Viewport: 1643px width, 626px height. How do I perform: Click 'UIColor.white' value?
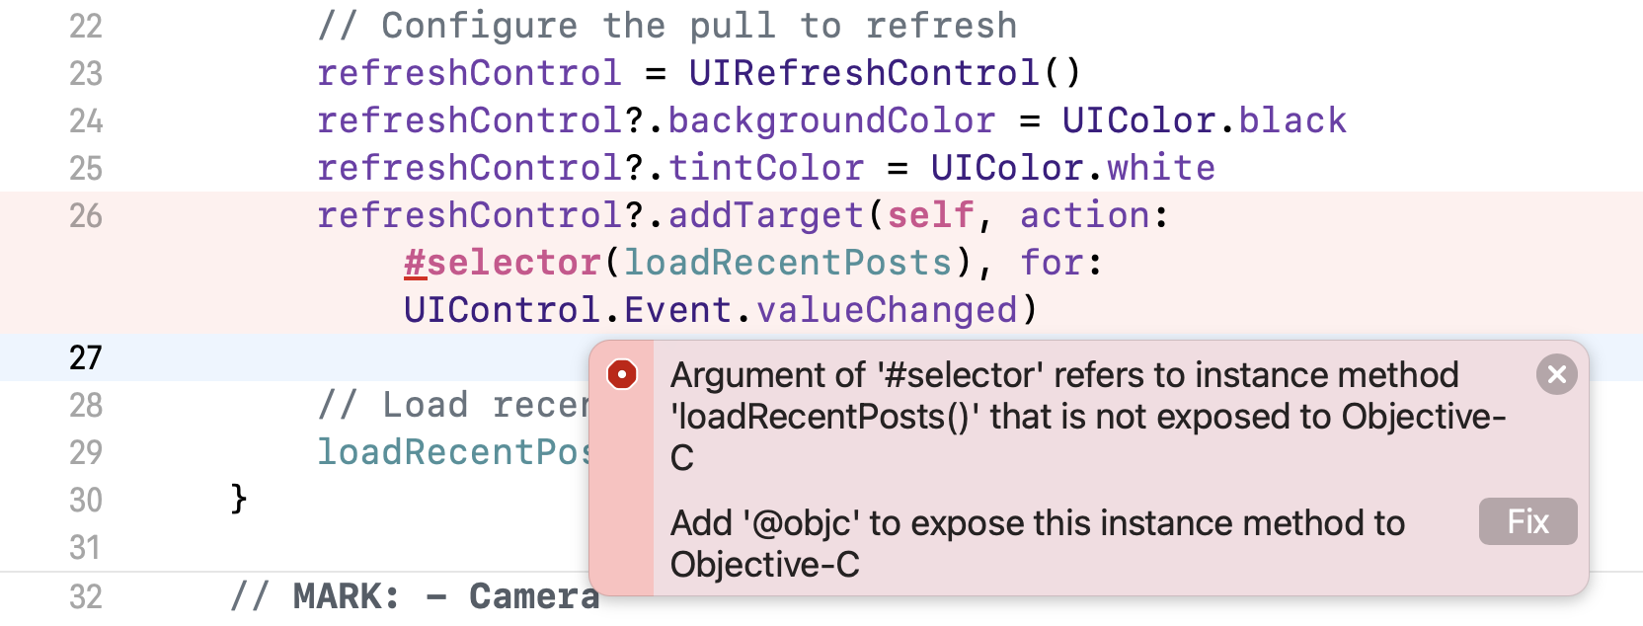tap(1072, 168)
